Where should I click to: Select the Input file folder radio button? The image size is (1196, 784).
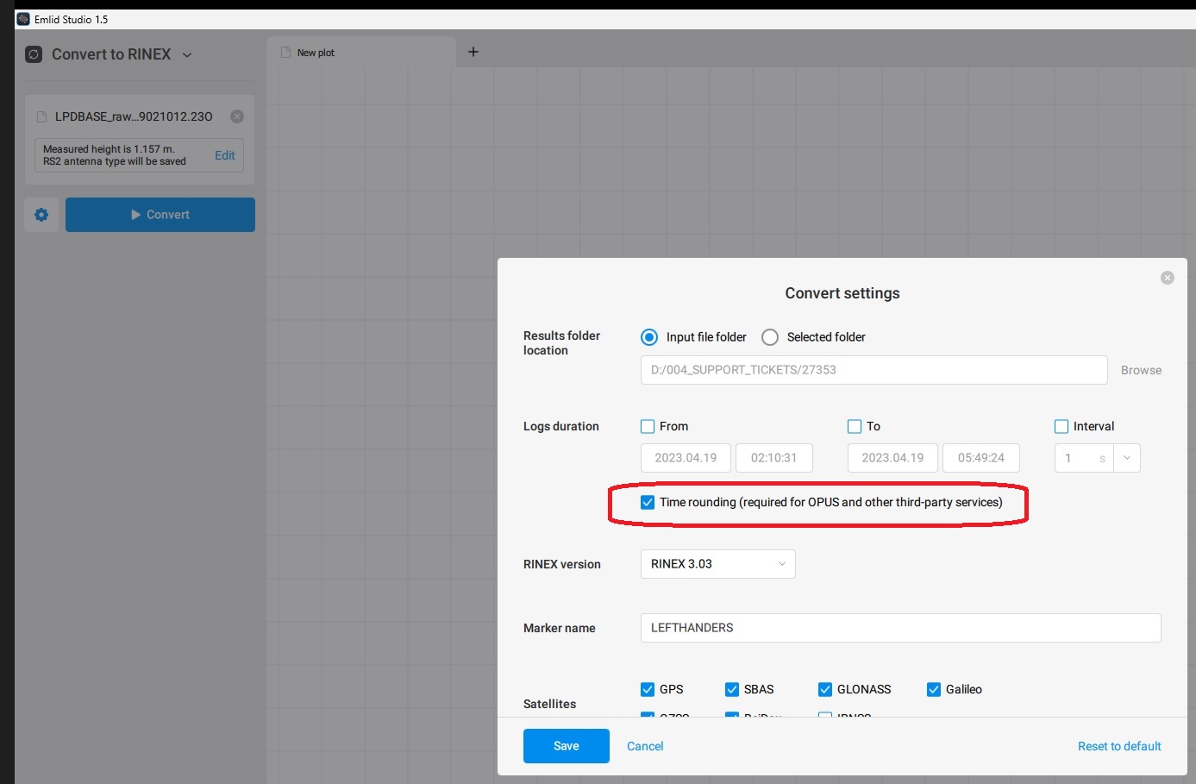click(649, 337)
